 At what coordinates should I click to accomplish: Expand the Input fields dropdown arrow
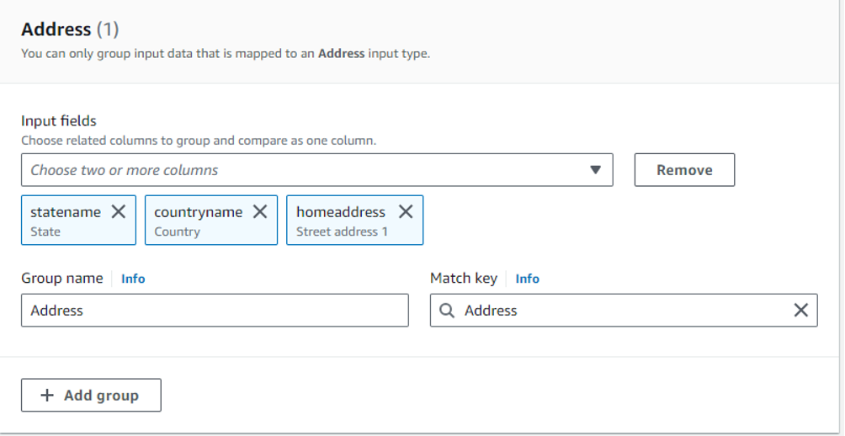pos(596,170)
